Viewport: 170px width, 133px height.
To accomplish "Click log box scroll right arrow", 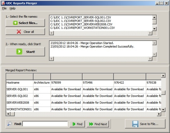I will [x=150, y=59].
